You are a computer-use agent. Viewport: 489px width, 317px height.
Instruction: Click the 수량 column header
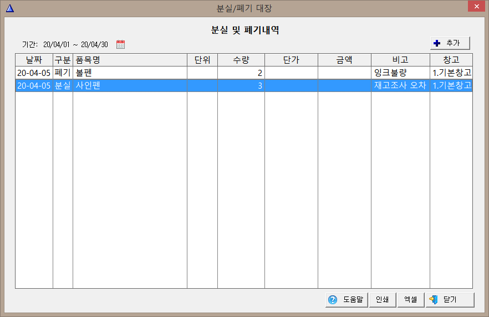[241, 60]
